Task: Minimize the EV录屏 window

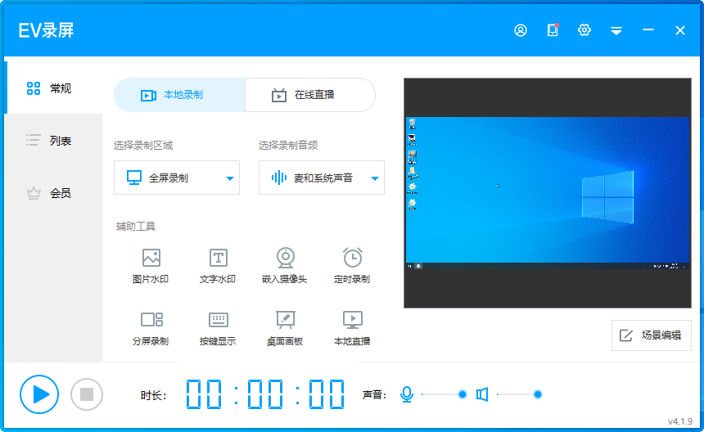Action: [x=648, y=30]
